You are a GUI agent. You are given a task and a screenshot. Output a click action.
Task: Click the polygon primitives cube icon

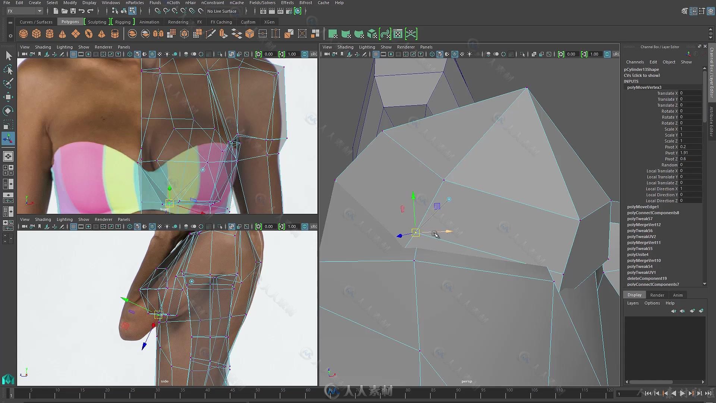(37, 34)
